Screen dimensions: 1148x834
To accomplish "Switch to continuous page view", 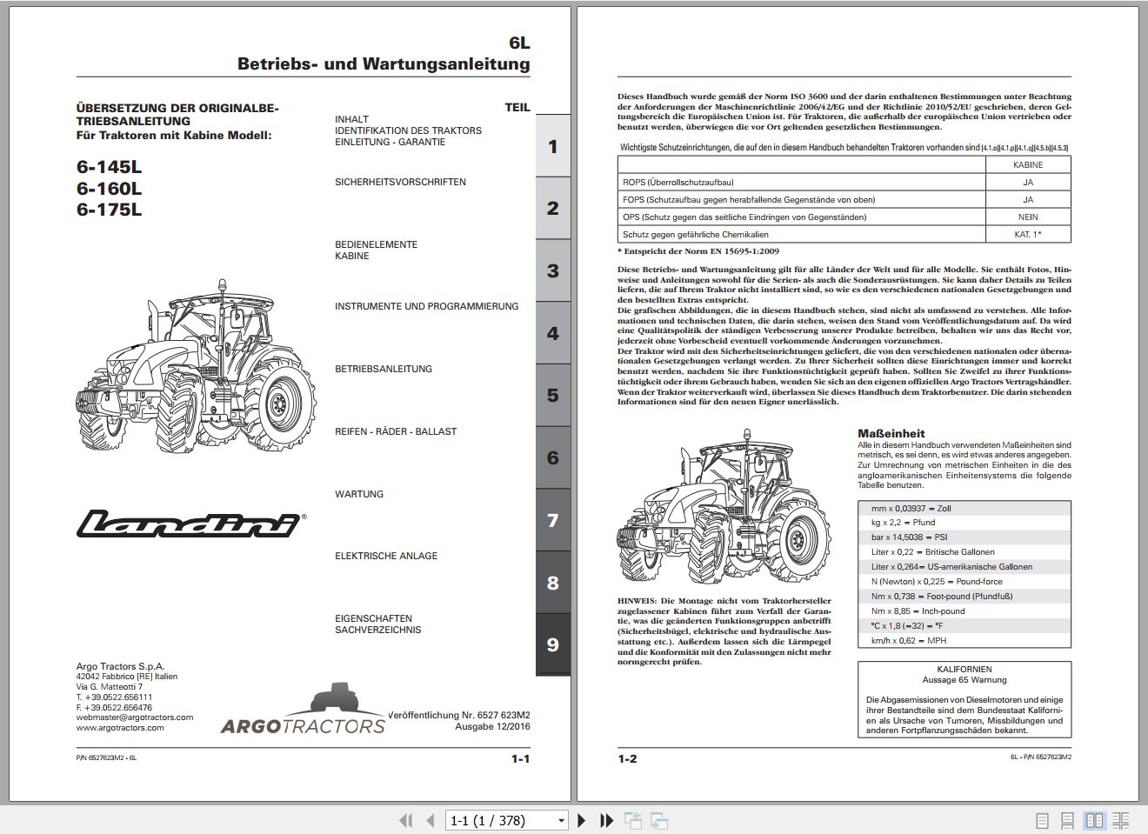I will pos(1070,820).
